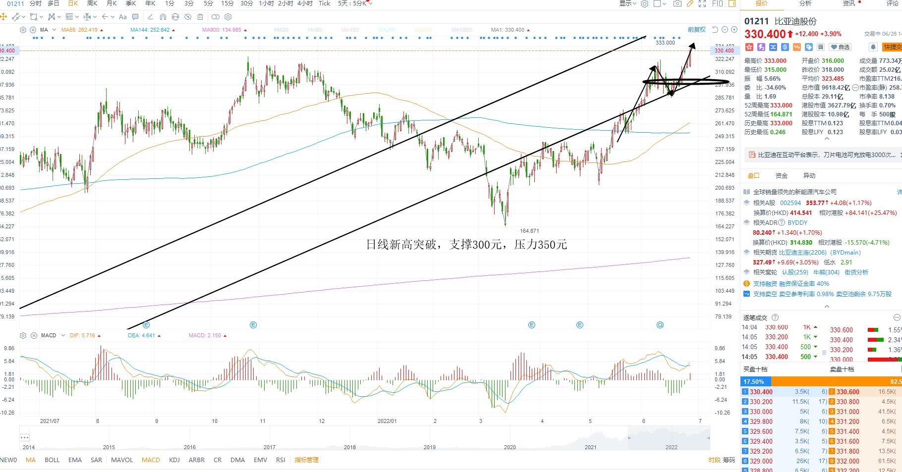
Task: Open the tick trades more-options icon
Action: pyautogui.click(x=897, y=317)
